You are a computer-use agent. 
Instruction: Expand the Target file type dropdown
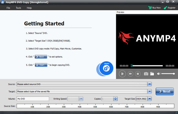[150, 91]
